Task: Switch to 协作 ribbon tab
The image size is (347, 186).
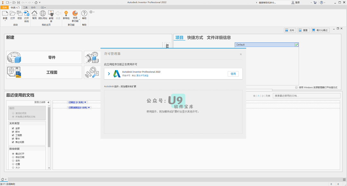Action: tap(33, 7)
